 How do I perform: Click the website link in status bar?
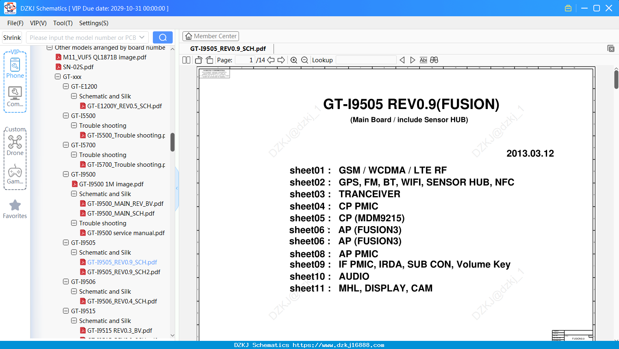[338, 345]
